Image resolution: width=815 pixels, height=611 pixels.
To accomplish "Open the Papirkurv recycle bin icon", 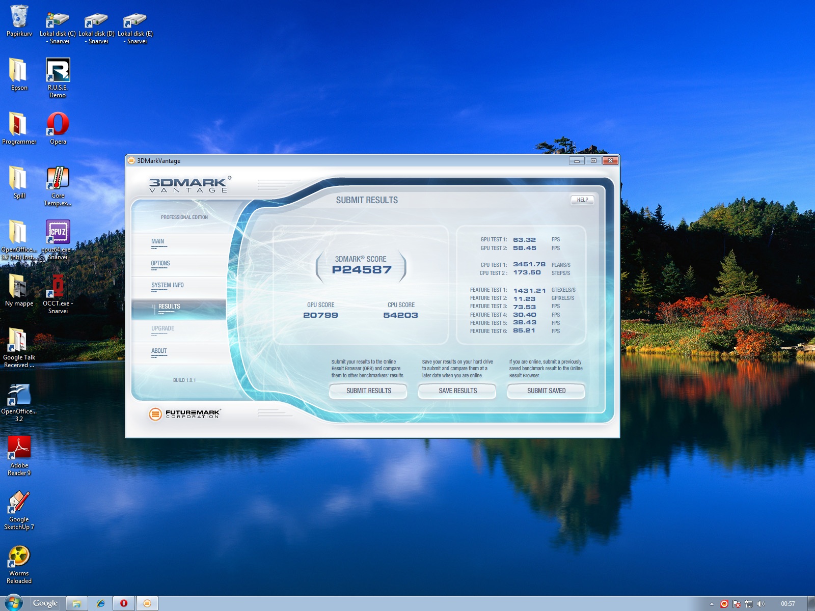I will 19,20.
